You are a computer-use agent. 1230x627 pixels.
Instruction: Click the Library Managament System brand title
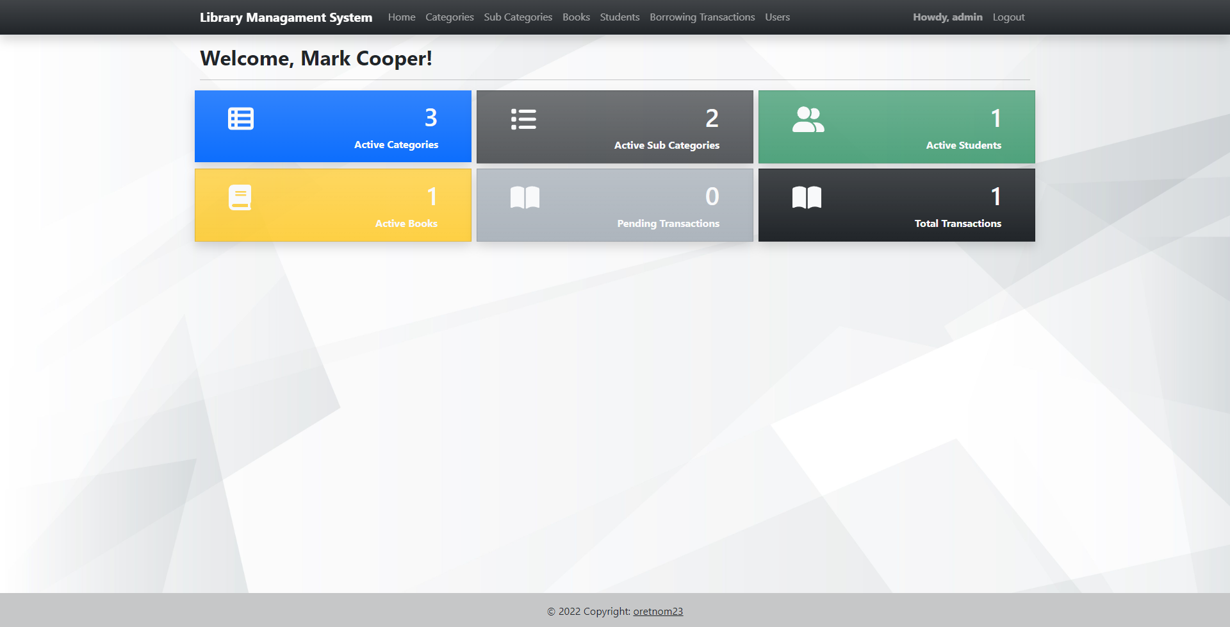(x=286, y=17)
